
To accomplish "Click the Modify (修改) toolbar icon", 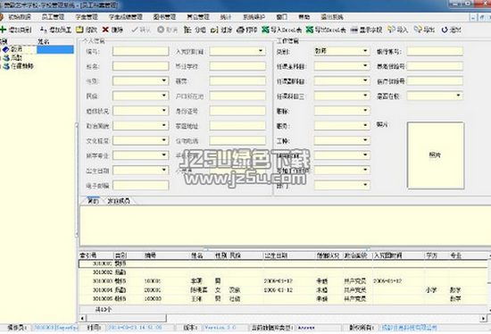I will [x=79, y=29].
